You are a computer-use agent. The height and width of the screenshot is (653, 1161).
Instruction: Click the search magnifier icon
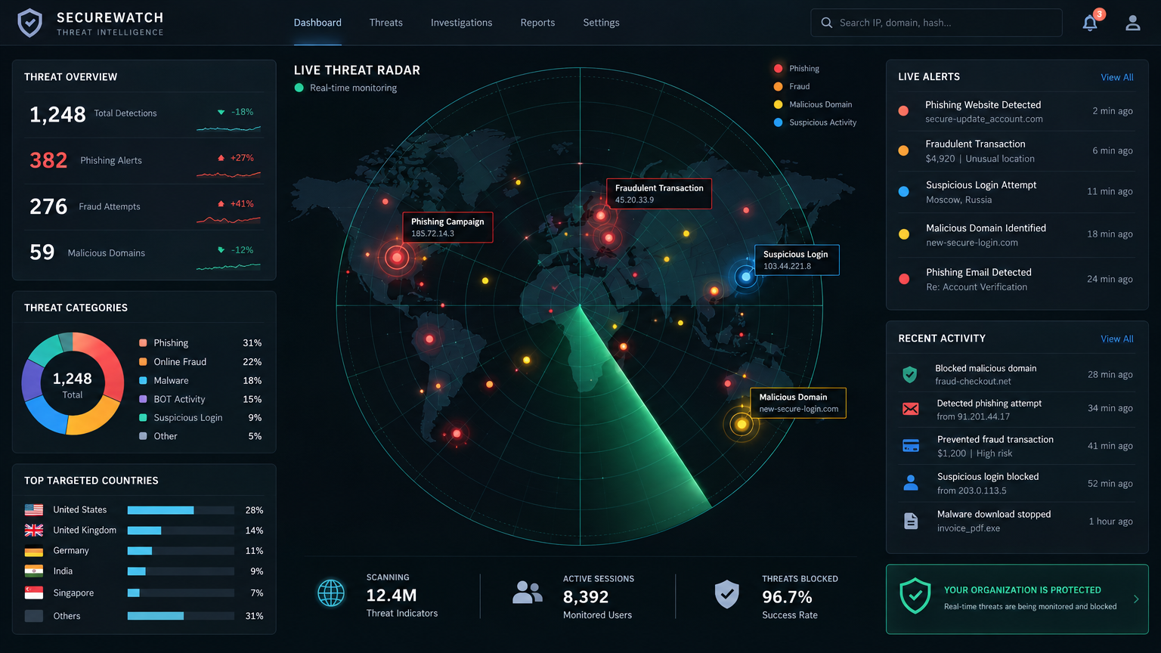coord(827,23)
